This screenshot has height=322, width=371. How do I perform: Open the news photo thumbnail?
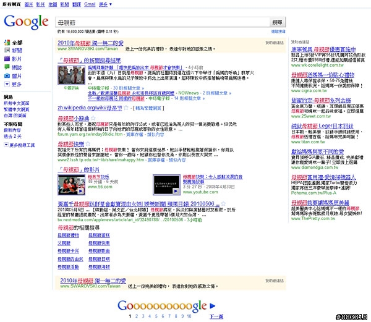[72, 75]
